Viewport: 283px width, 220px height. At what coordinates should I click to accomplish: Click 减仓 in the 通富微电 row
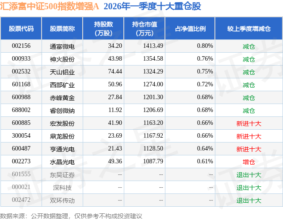[249, 46]
